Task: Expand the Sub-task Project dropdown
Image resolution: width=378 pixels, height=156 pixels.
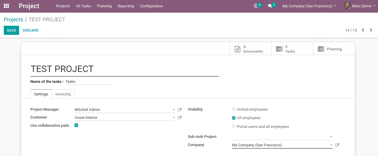Action: pyautogui.click(x=331, y=137)
